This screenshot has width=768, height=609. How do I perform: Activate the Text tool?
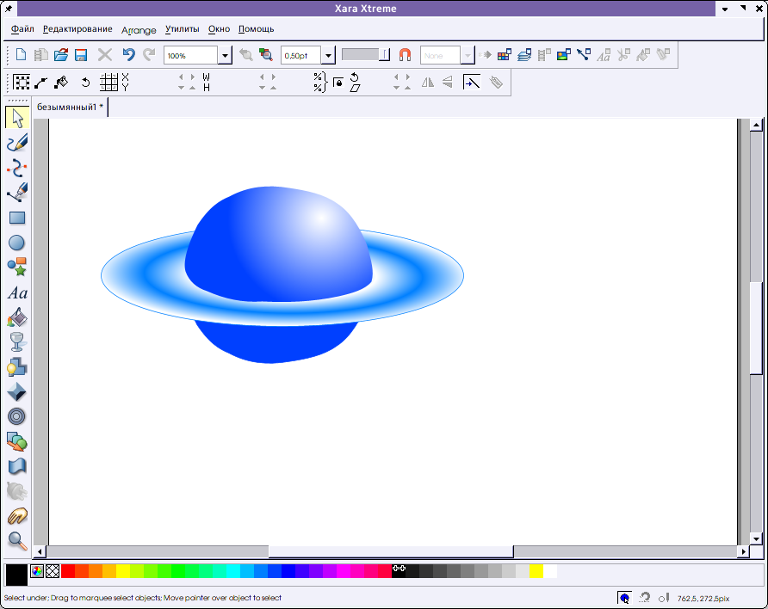click(x=17, y=293)
